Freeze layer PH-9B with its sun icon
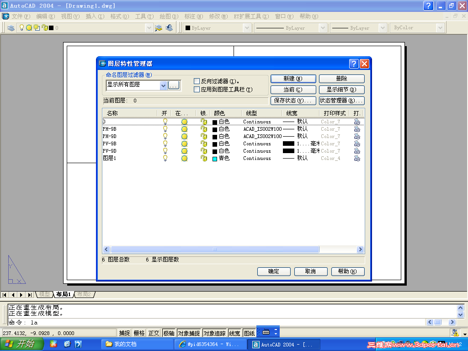The image size is (468, 351). coord(185,129)
